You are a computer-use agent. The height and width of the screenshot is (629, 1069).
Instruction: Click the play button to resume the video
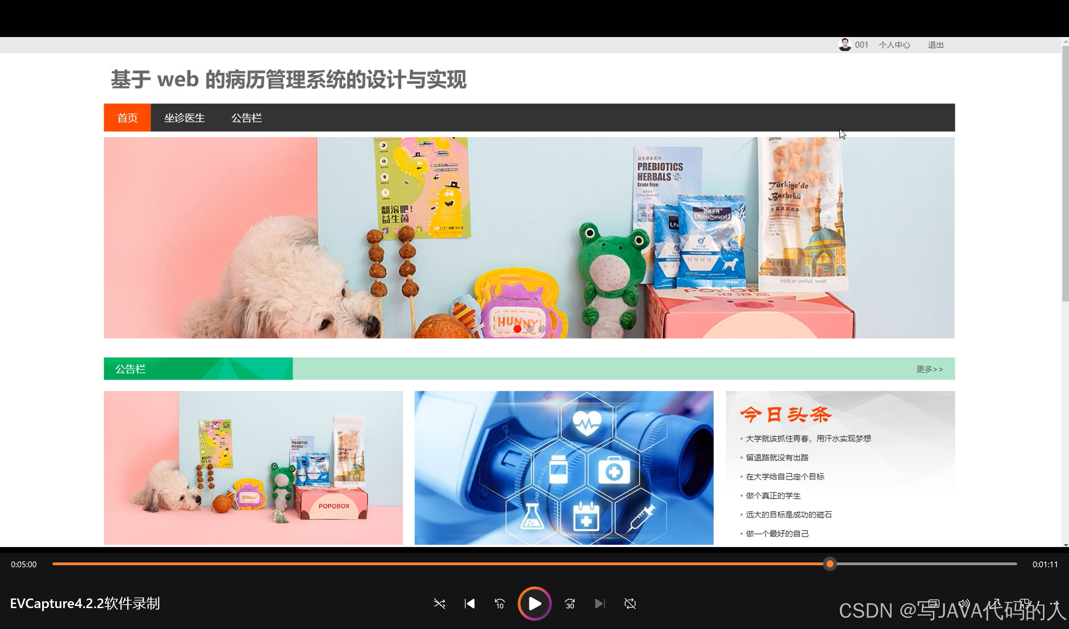click(x=534, y=603)
